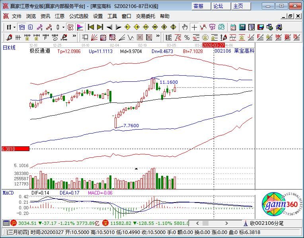The image size is (304, 238).
Task: Select the F ruler tool
Action: point(46,37)
